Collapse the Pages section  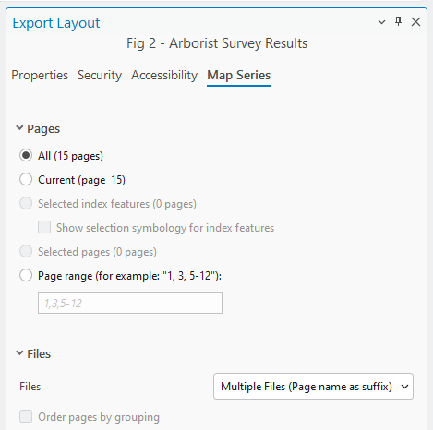pos(19,128)
